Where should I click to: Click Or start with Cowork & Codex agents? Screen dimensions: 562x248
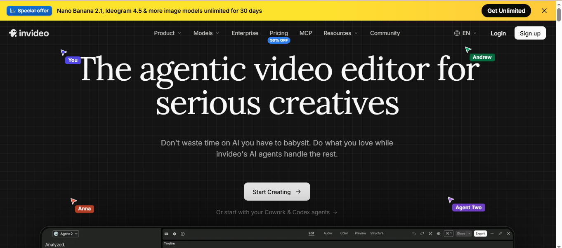[277, 212]
